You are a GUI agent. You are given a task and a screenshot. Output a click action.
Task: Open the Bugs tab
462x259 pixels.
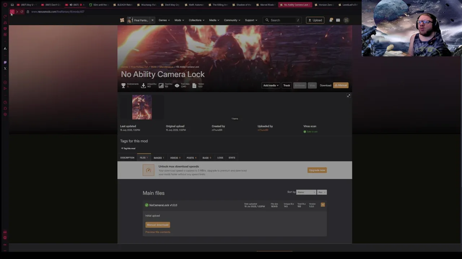point(206,158)
